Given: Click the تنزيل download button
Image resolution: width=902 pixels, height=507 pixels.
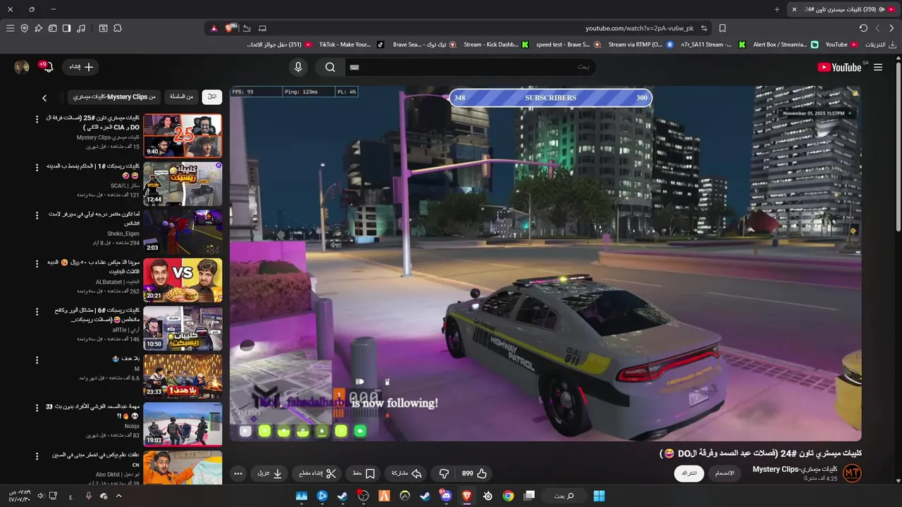Looking at the screenshot, I should tap(270, 474).
